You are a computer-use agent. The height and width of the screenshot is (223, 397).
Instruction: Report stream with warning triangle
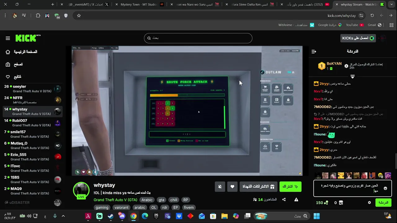[296, 199]
